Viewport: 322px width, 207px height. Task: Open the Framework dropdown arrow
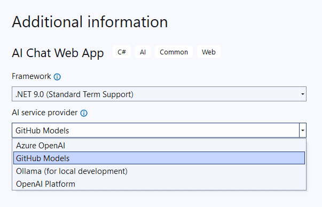(x=302, y=94)
